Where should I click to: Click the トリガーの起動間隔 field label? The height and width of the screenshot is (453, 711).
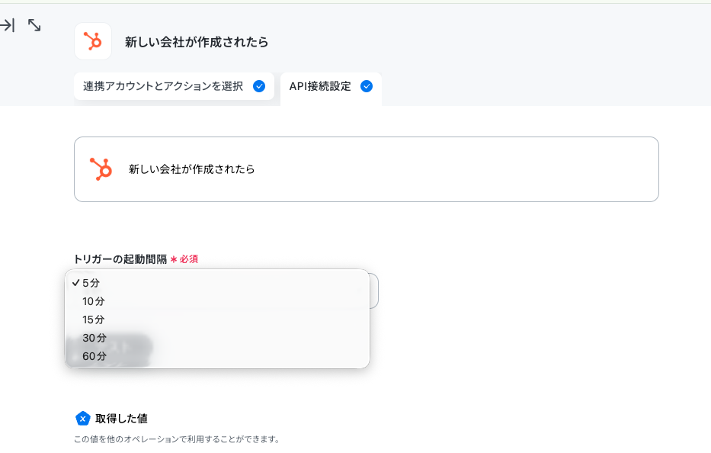(120, 259)
